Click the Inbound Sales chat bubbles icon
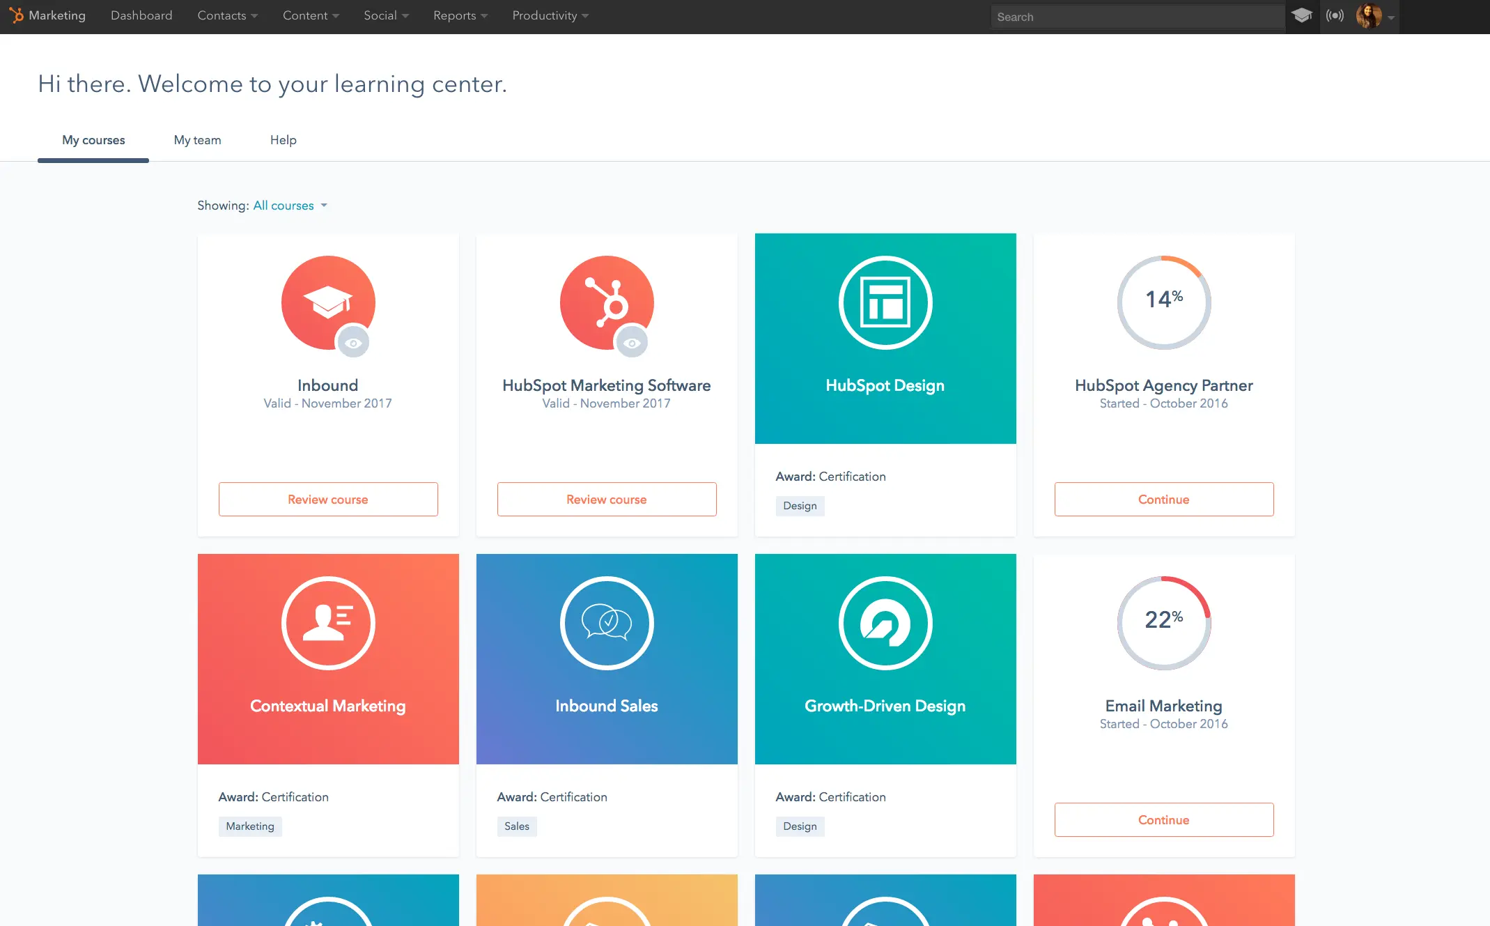The width and height of the screenshot is (1490, 926). pos(606,623)
